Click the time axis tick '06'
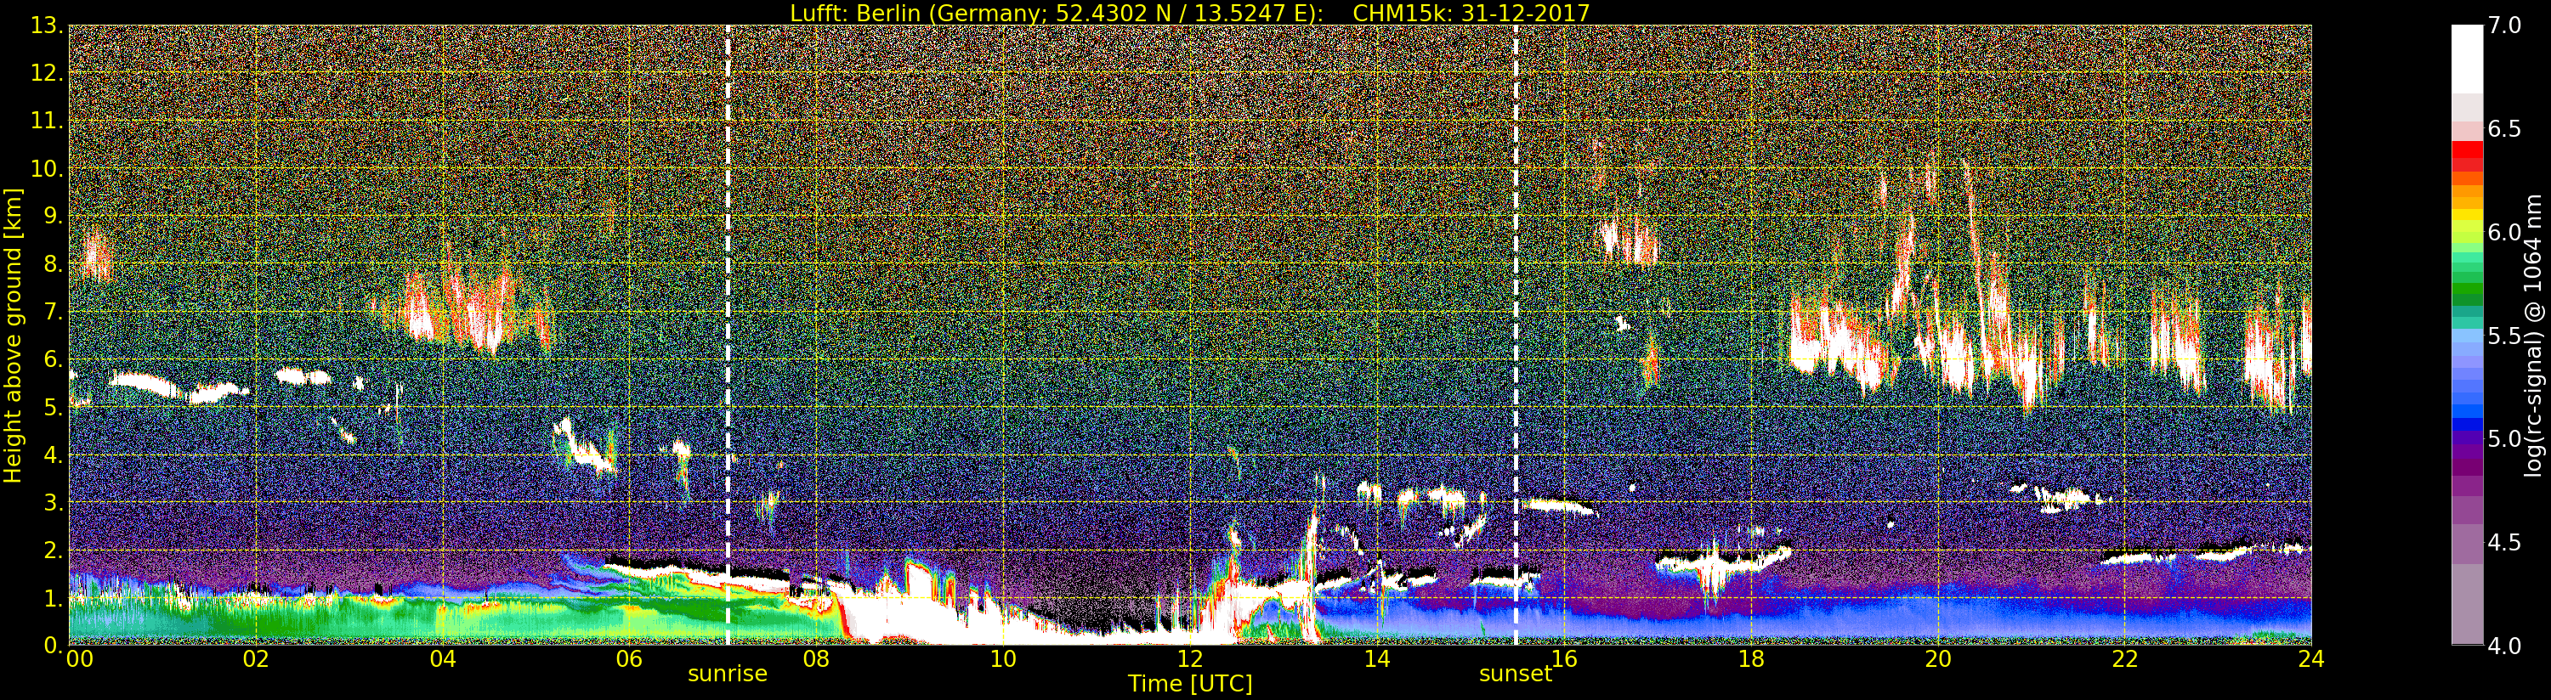The image size is (2551, 700). point(629,659)
